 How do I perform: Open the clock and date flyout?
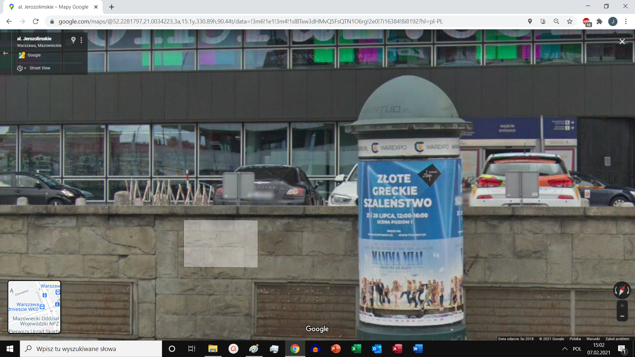[599, 349]
